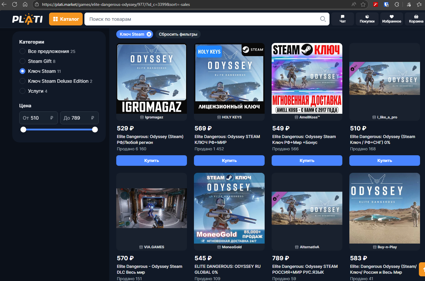Open title 'Elite Dangerous: Odyssey (Steam Ключ / РФ+СНГ) 0%'

point(383,139)
